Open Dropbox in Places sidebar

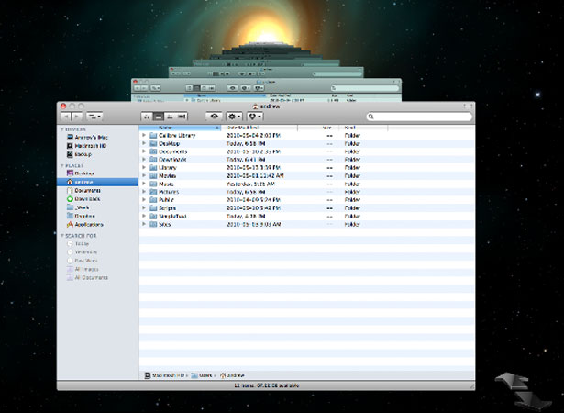coord(81,216)
